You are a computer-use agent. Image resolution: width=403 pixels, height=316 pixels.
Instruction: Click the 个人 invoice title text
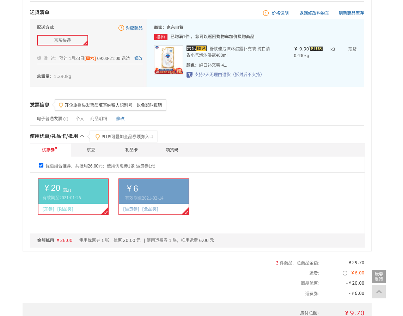(80, 119)
